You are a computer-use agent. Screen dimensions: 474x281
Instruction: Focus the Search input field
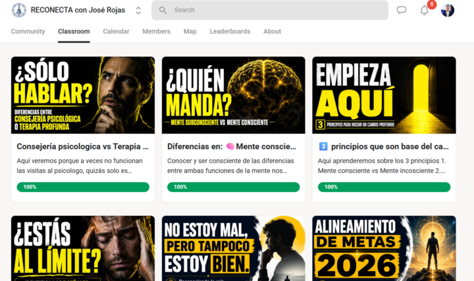[270, 11]
